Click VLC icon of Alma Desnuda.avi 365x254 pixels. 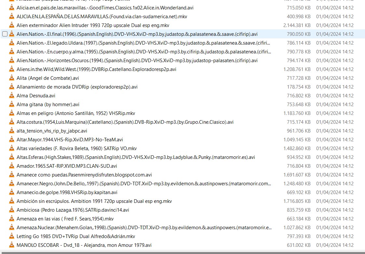pos(11,95)
